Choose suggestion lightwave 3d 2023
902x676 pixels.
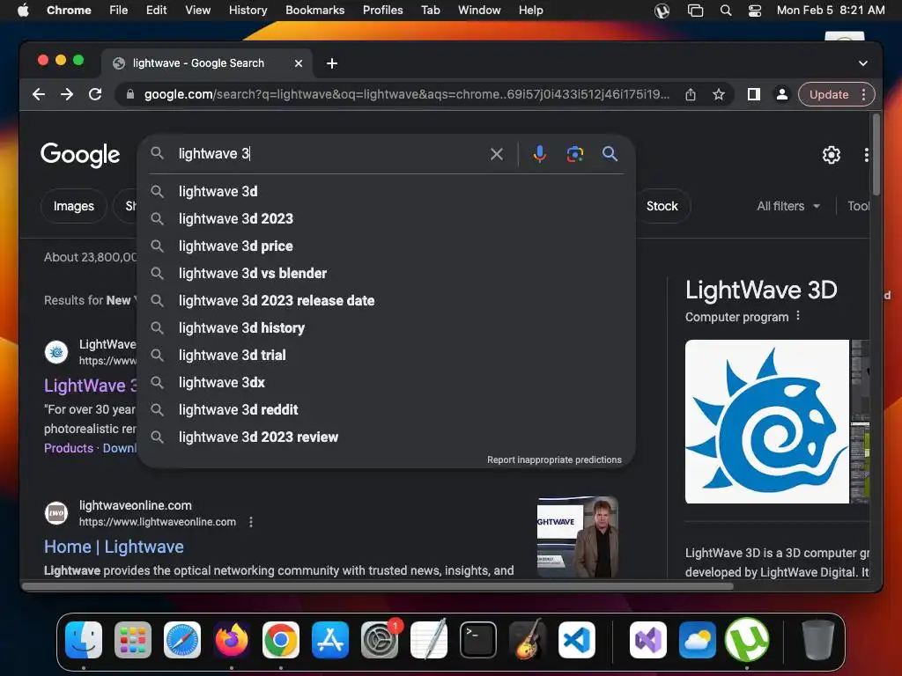(387, 218)
